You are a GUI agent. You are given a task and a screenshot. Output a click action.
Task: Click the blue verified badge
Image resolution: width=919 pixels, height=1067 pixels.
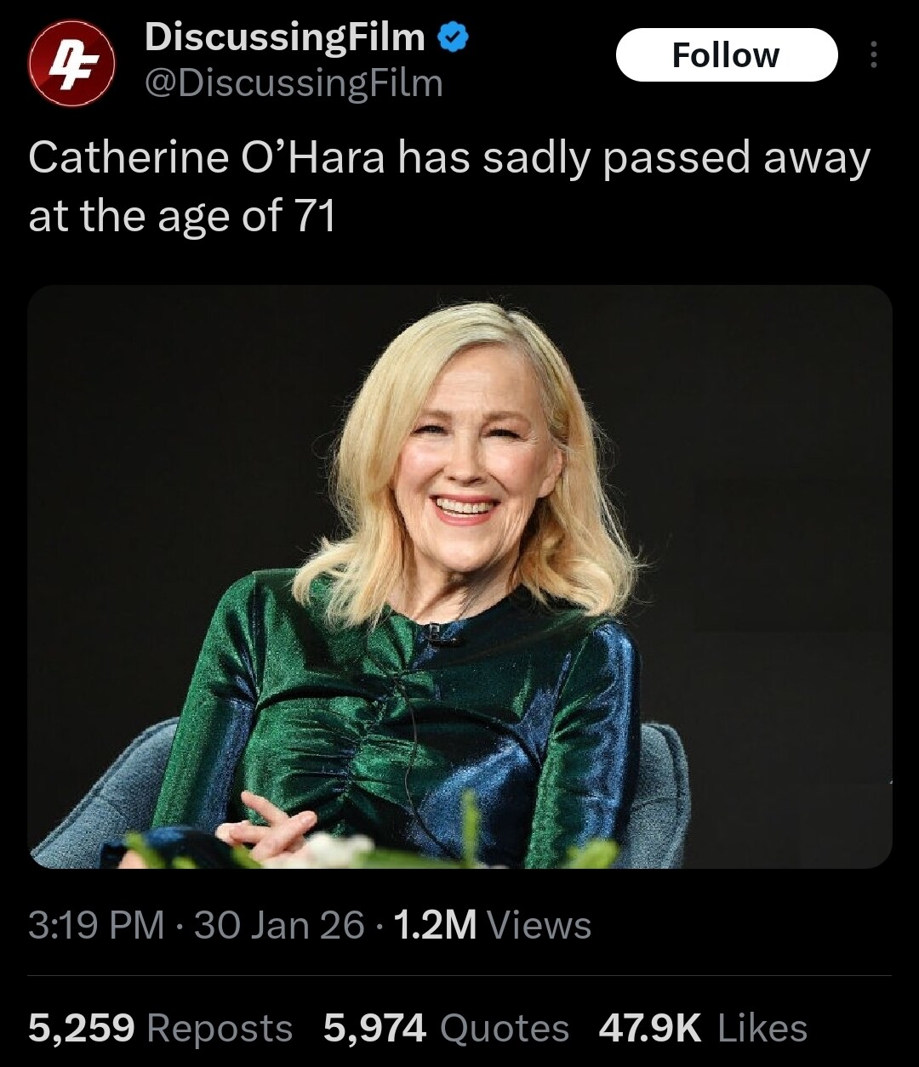pos(451,37)
